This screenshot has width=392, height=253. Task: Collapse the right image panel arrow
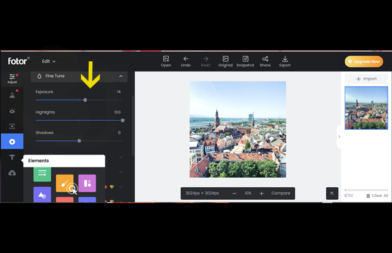pyautogui.click(x=339, y=137)
